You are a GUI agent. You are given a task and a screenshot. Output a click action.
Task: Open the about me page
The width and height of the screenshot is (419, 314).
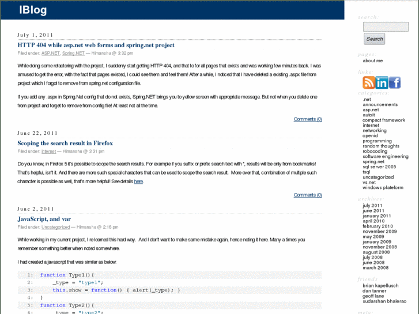tap(372, 60)
